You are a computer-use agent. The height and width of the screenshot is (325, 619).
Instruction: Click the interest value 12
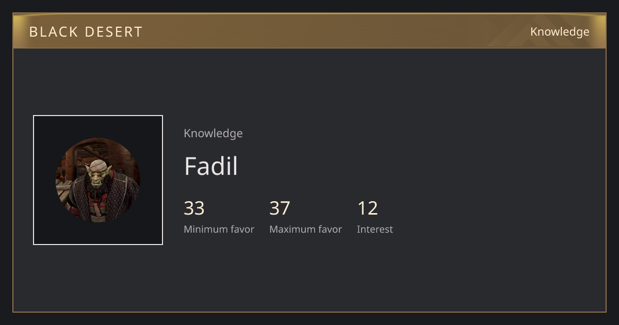367,208
